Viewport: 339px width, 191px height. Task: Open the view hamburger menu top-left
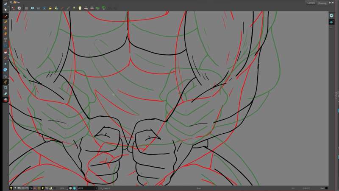click(11, 2)
